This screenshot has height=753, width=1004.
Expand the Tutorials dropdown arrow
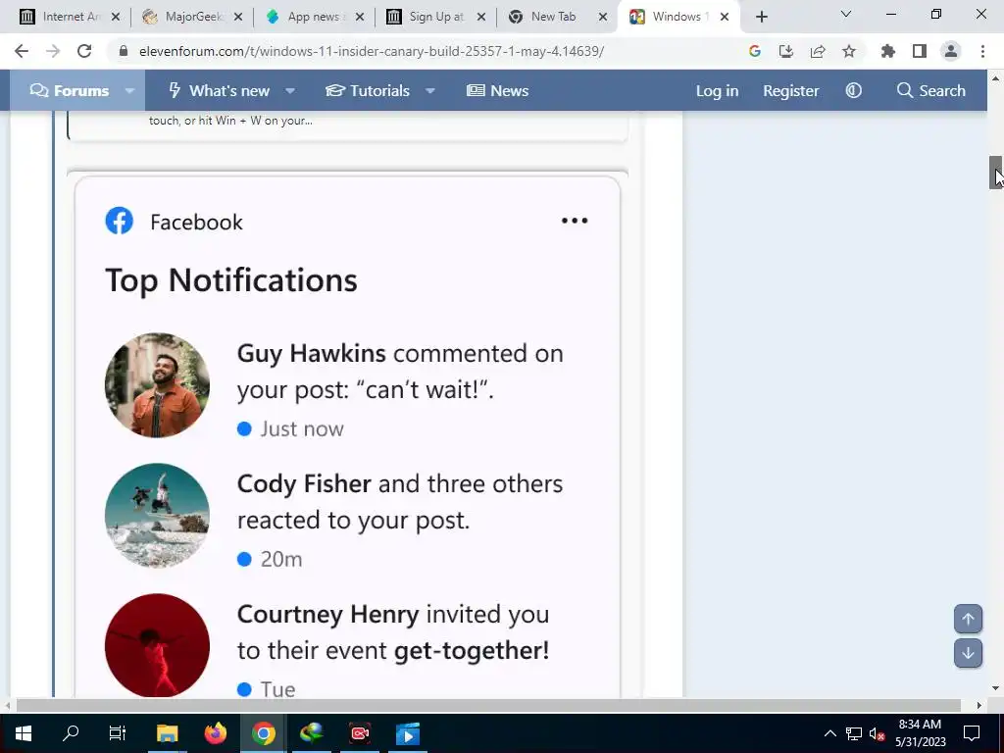click(430, 90)
